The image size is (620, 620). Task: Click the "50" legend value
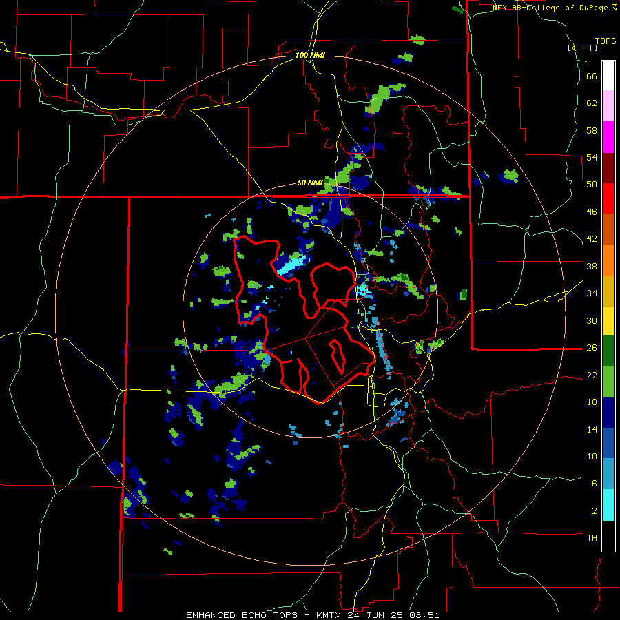[x=592, y=184]
